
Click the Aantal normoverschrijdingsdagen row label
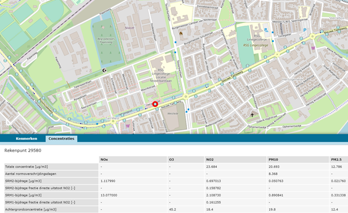click(30, 174)
